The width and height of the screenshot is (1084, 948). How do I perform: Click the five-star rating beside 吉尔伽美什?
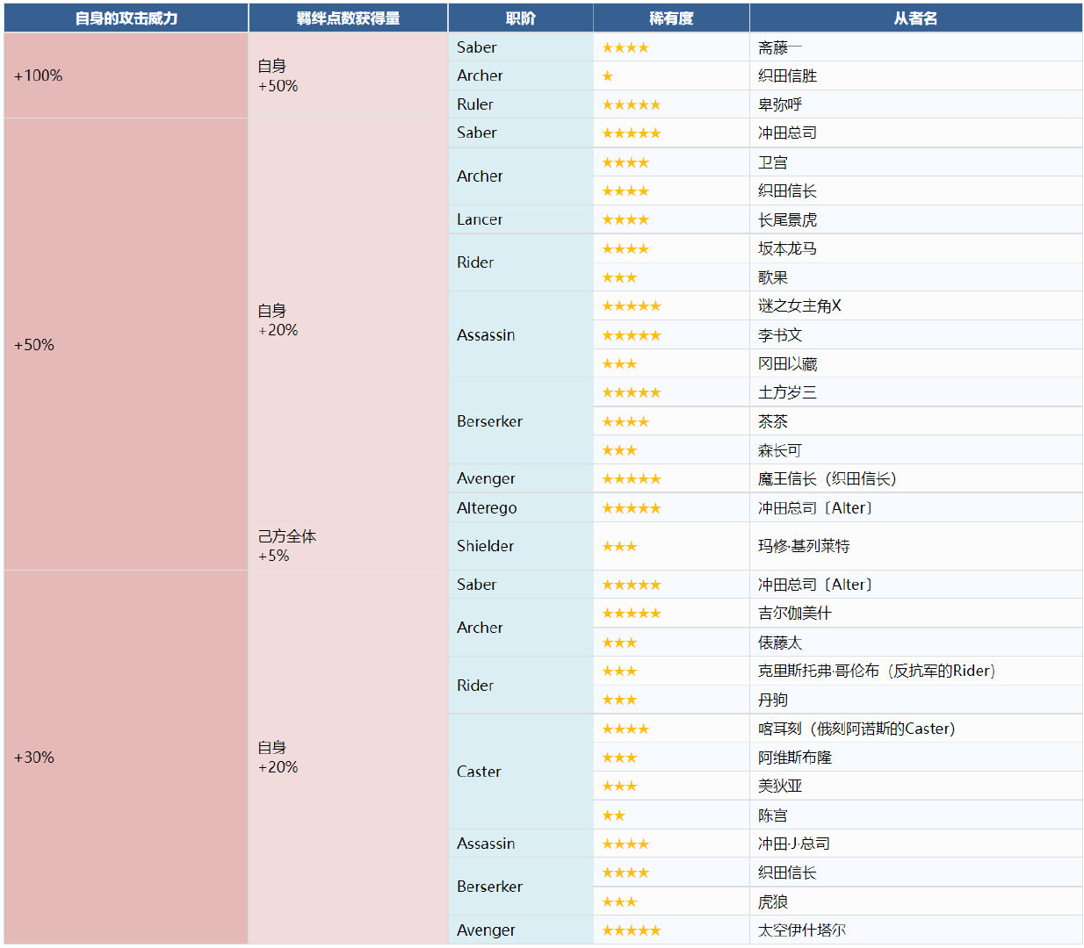(631, 613)
